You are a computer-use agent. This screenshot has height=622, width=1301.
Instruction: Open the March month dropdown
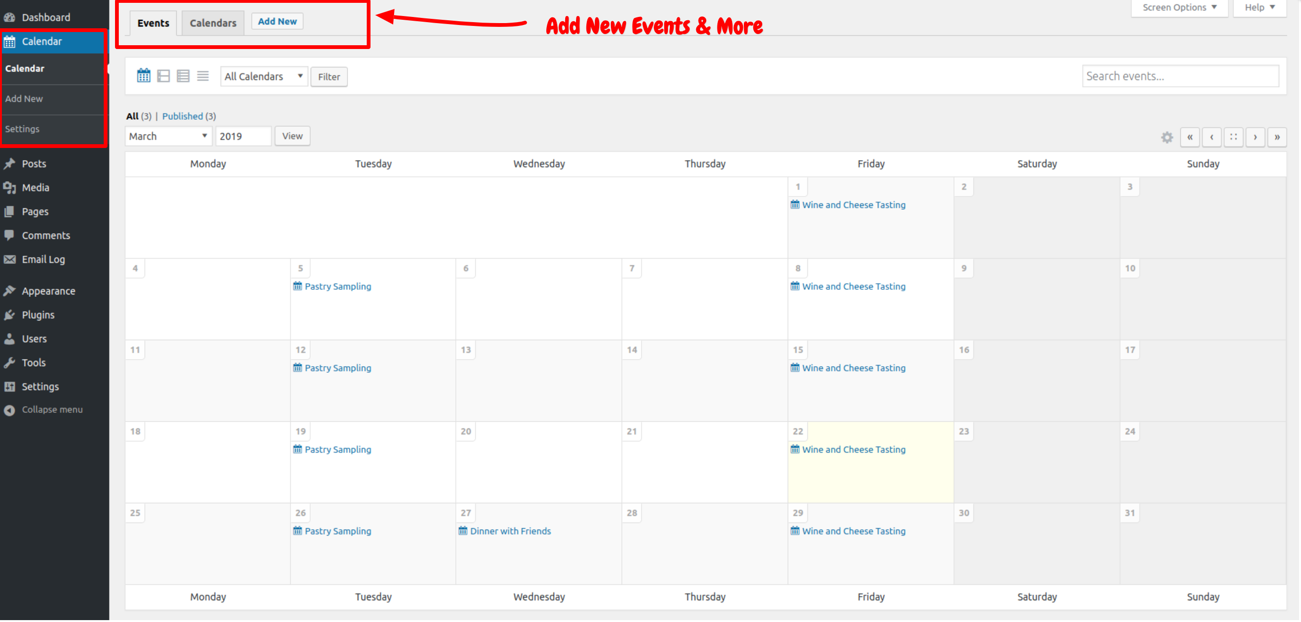[168, 136]
